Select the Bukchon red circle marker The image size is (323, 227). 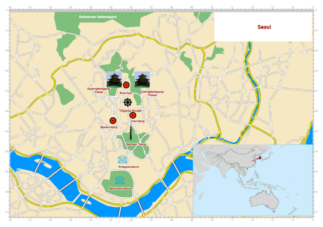pyautogui.click(x=126, y=85)
